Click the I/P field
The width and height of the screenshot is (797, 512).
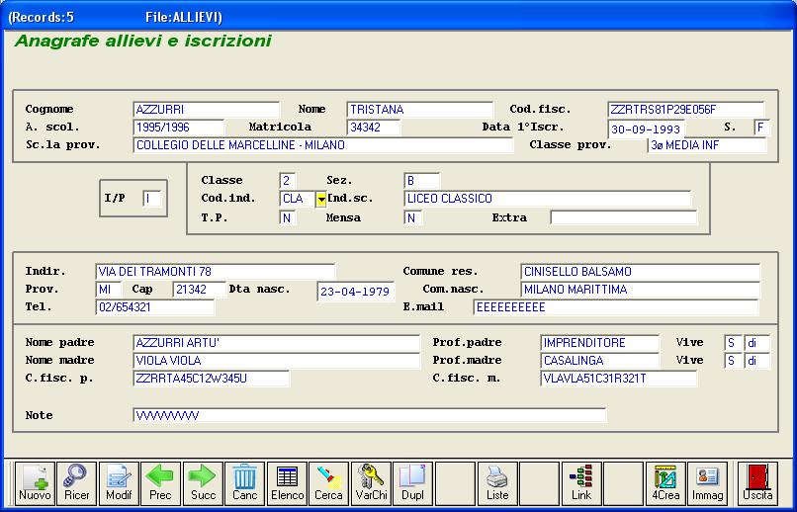tap(152, 199)
